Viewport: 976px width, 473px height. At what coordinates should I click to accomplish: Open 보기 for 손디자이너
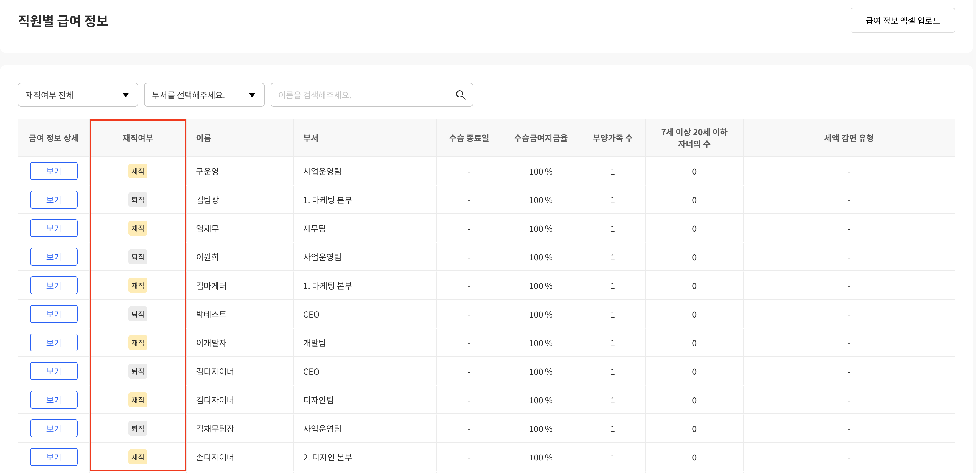54,457
